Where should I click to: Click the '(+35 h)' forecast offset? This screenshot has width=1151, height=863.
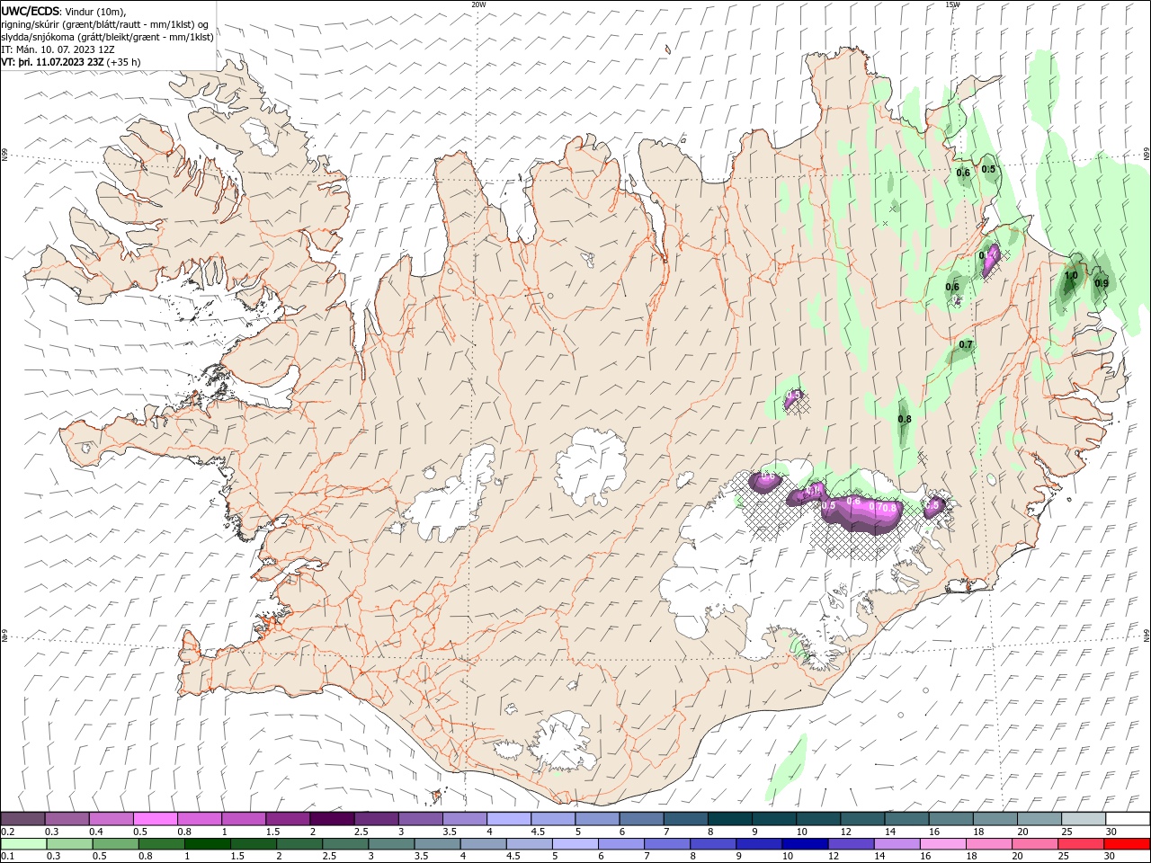pyautogui.click(x=123, y=62)
